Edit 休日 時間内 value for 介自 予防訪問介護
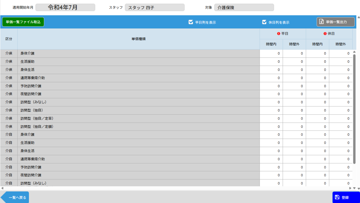360x203 pixels. click(x=318, y=167)
